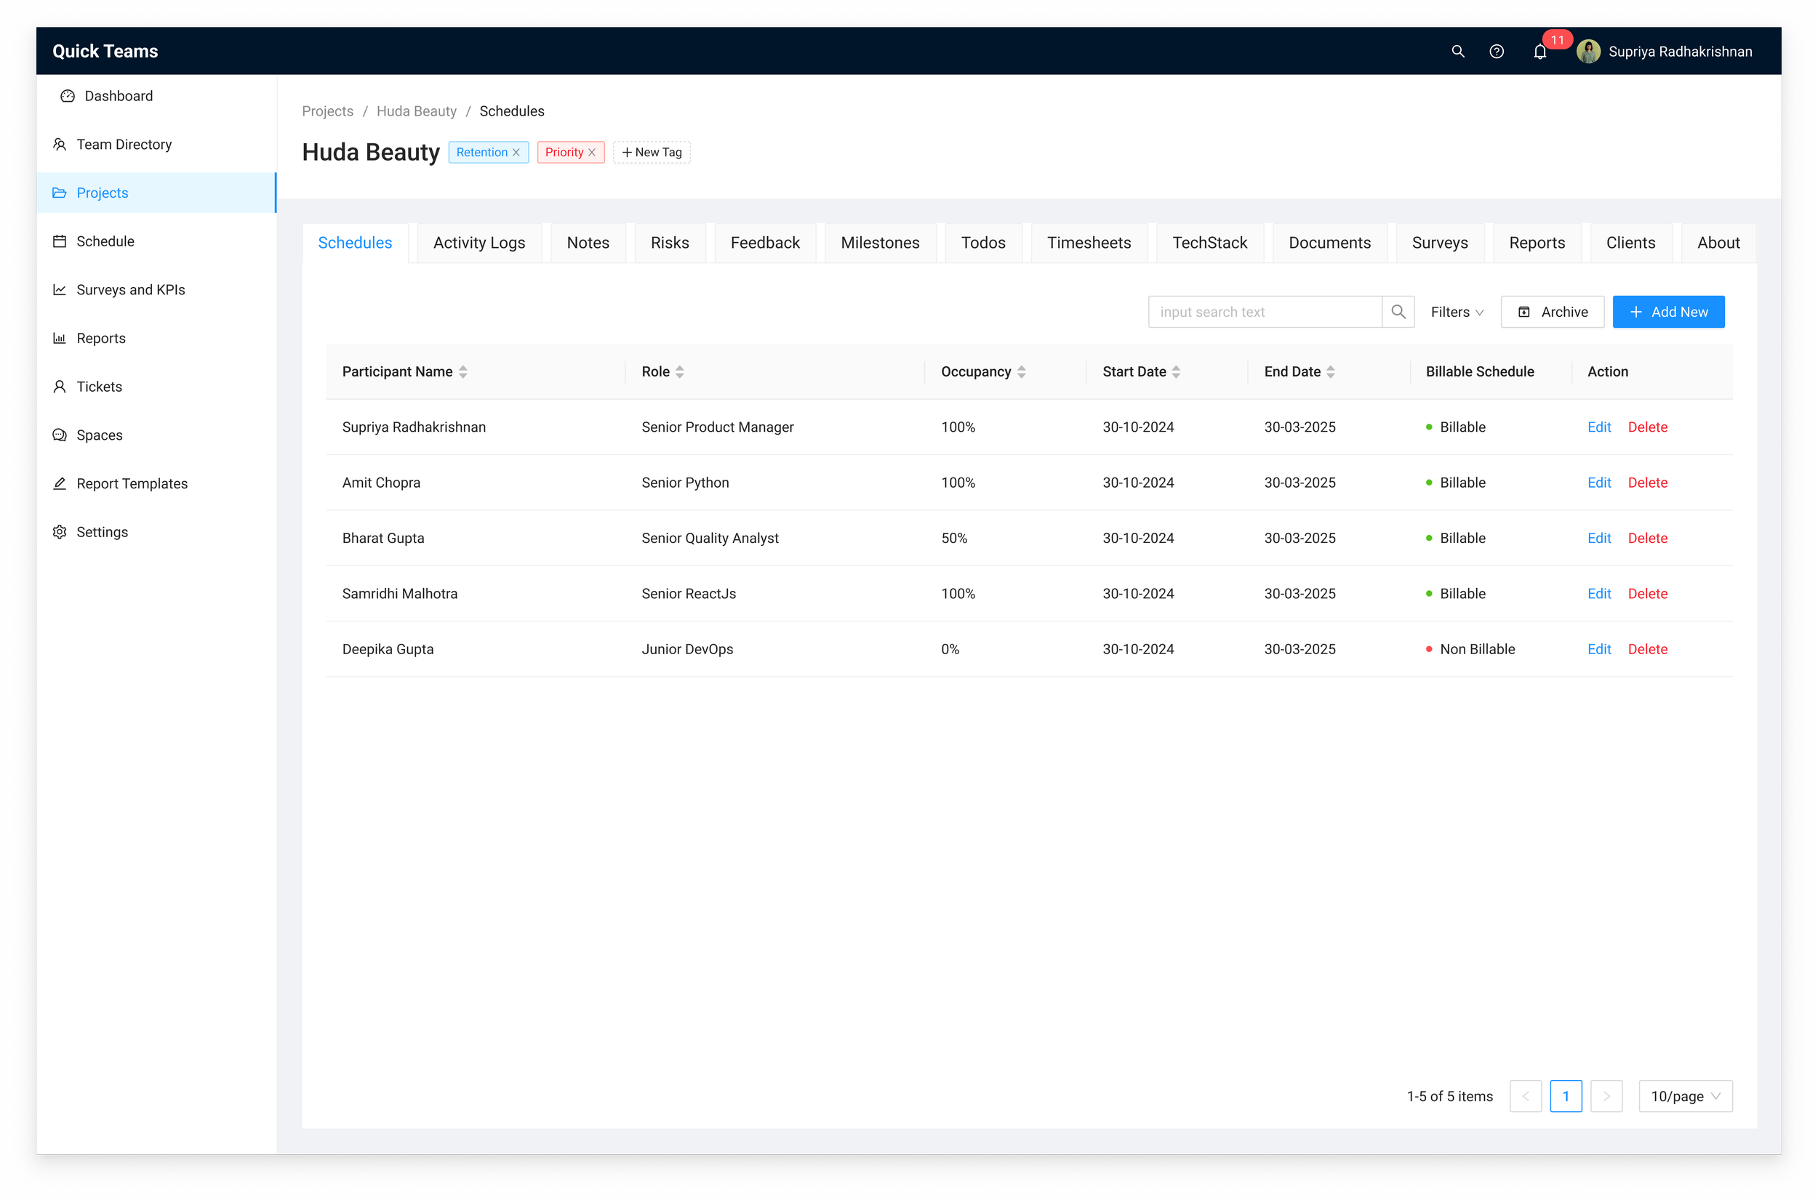1818x1200 pixels.
Task: Expand the Filters dropdown
Action: coord(1457,313)
